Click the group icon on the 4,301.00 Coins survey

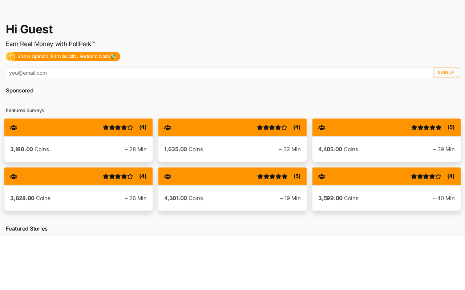168,177
